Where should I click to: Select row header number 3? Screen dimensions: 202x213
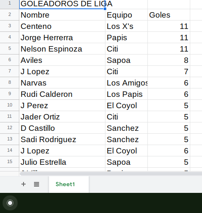[x=10, y=26]
